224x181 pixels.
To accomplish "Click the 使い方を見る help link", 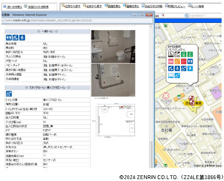I will pyautogui.click(x=12, y=7).
